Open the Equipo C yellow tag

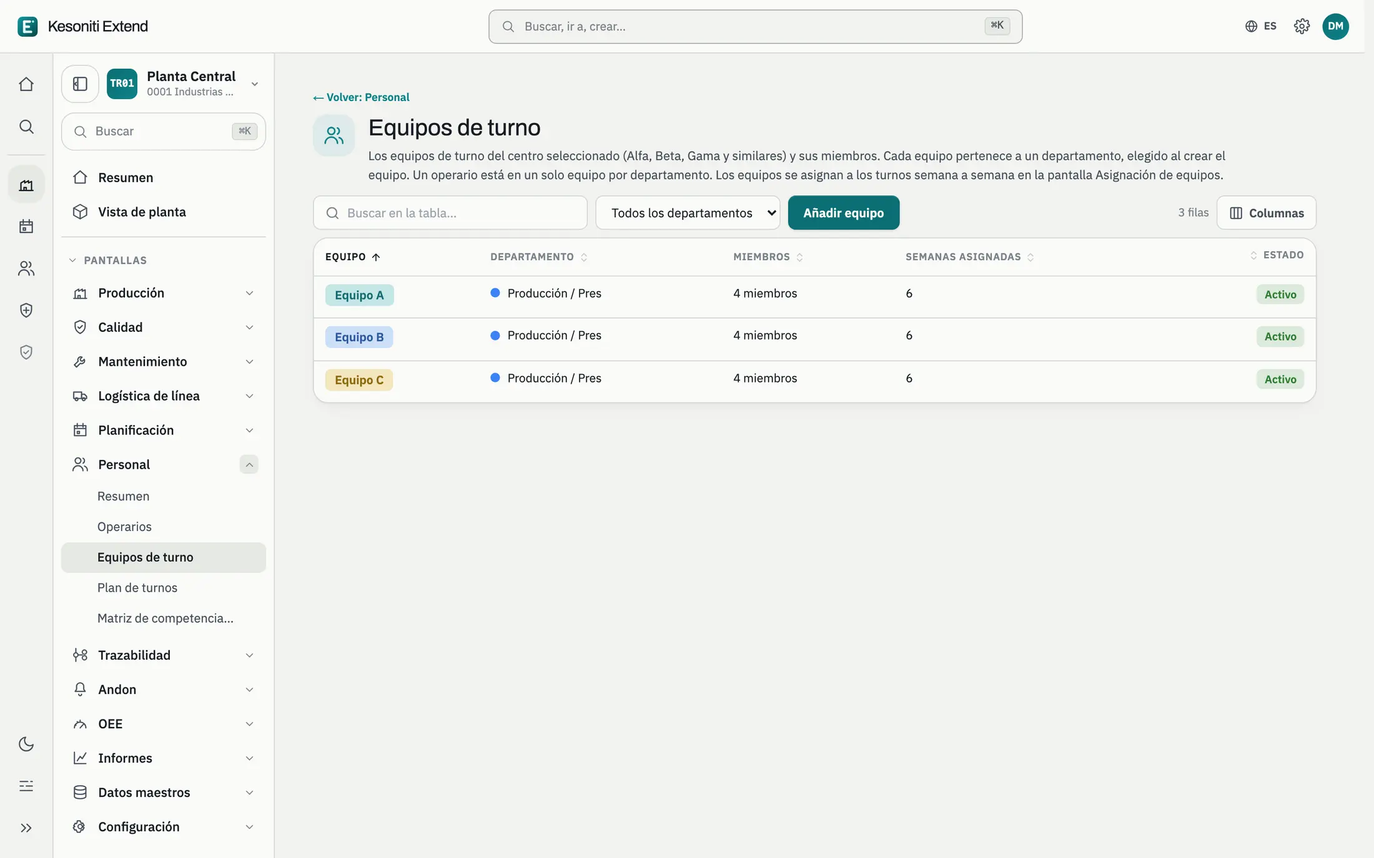click(x=359, y=380)
